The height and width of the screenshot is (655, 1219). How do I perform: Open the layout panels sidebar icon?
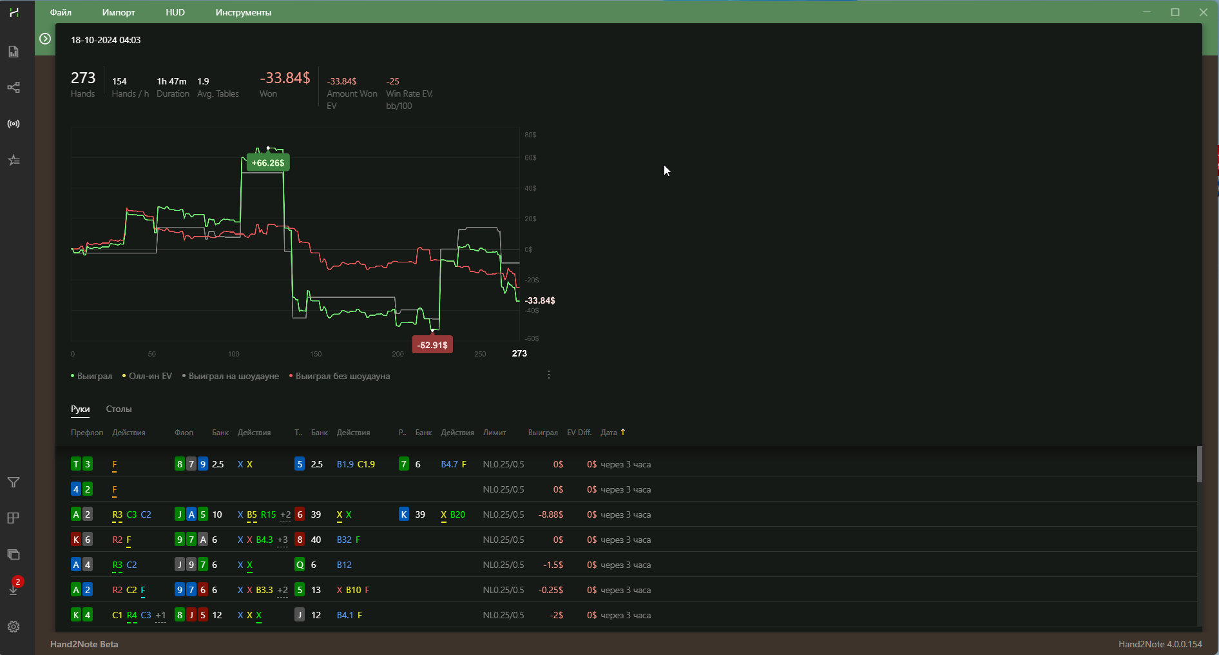coord(14,518)
